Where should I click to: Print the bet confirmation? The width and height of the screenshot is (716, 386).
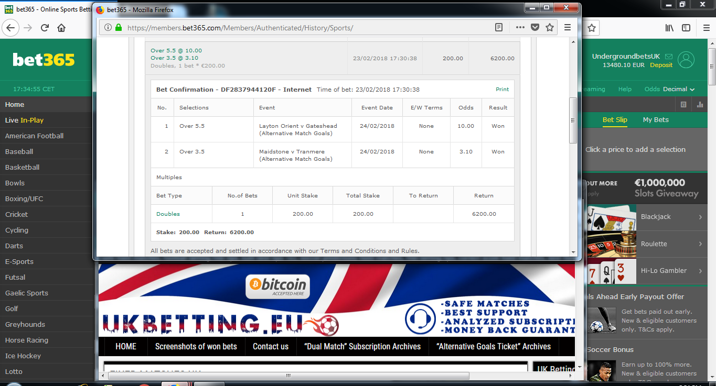503,90
